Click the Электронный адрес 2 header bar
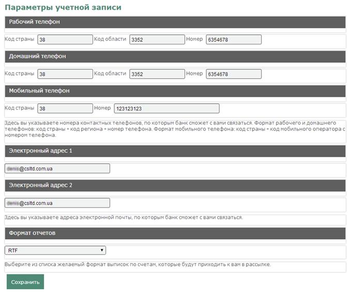 click(175, 186)
